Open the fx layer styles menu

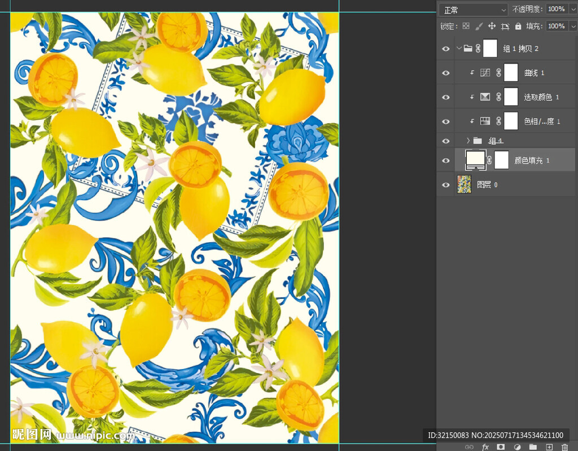point(485,447)
